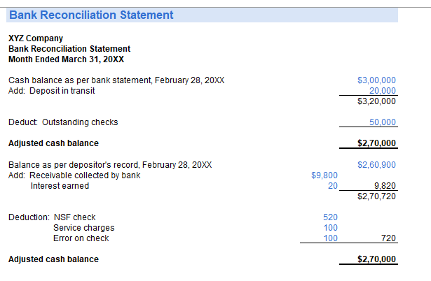Select the Error on check amount 100
The height and width of the screenshot is (281, 431).
(x=330, y=238)
